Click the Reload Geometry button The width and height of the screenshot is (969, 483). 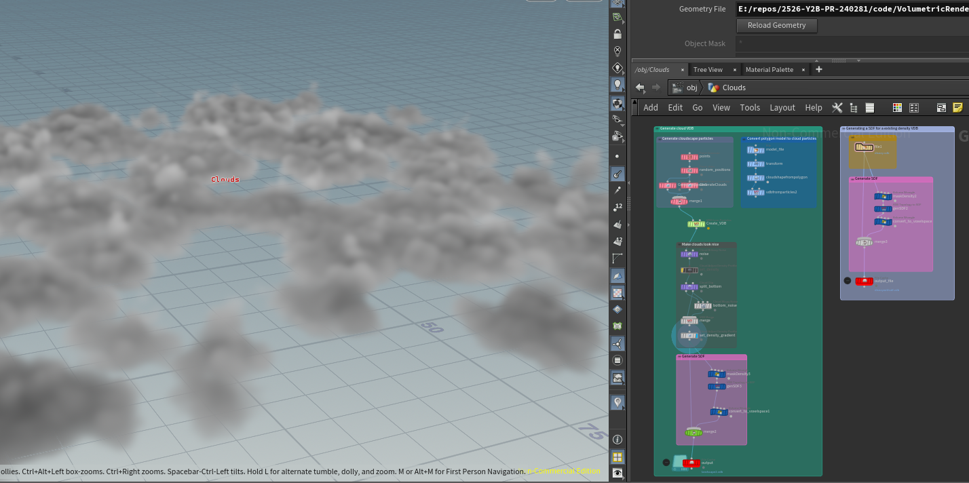[x=776, y=25]
